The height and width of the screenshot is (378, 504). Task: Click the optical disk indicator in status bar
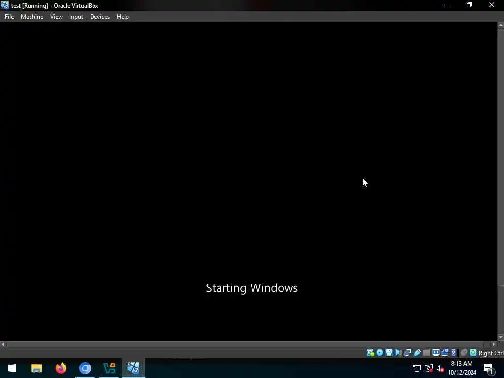coord(379,353)
